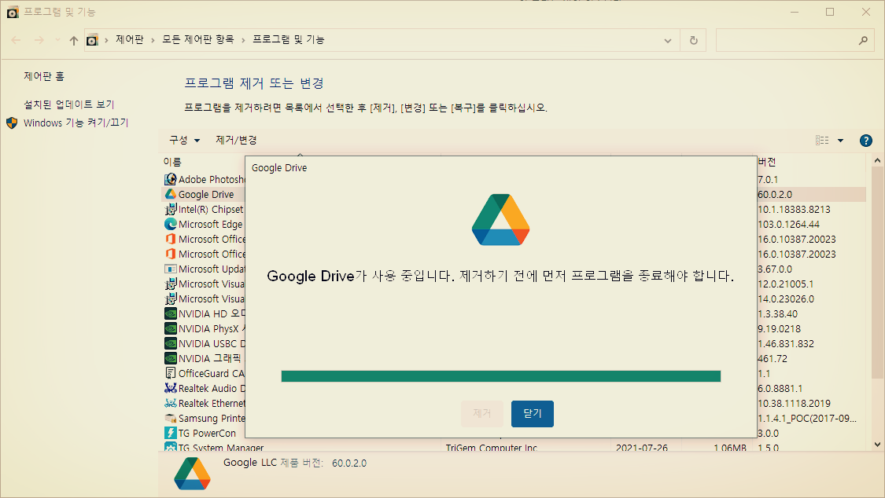Image resolution: width=885 pixels, height=498 pixels.
Task: Click the Realtek Ethernet icon
Action: click(x=170, y=403)
